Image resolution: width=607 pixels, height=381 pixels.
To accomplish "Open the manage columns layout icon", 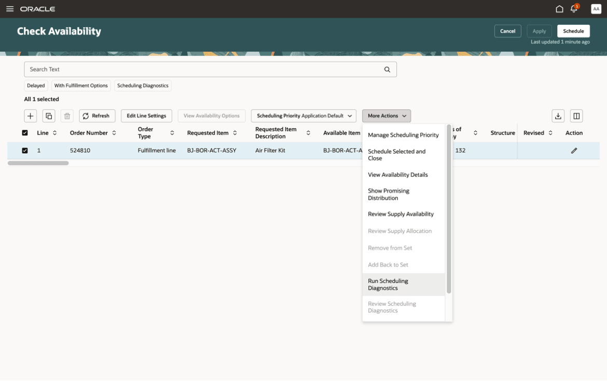I will (577, 116).
